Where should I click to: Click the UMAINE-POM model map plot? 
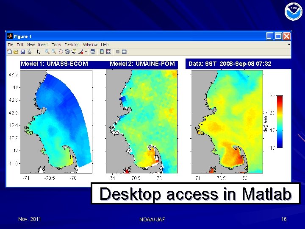tap(141, 122)
